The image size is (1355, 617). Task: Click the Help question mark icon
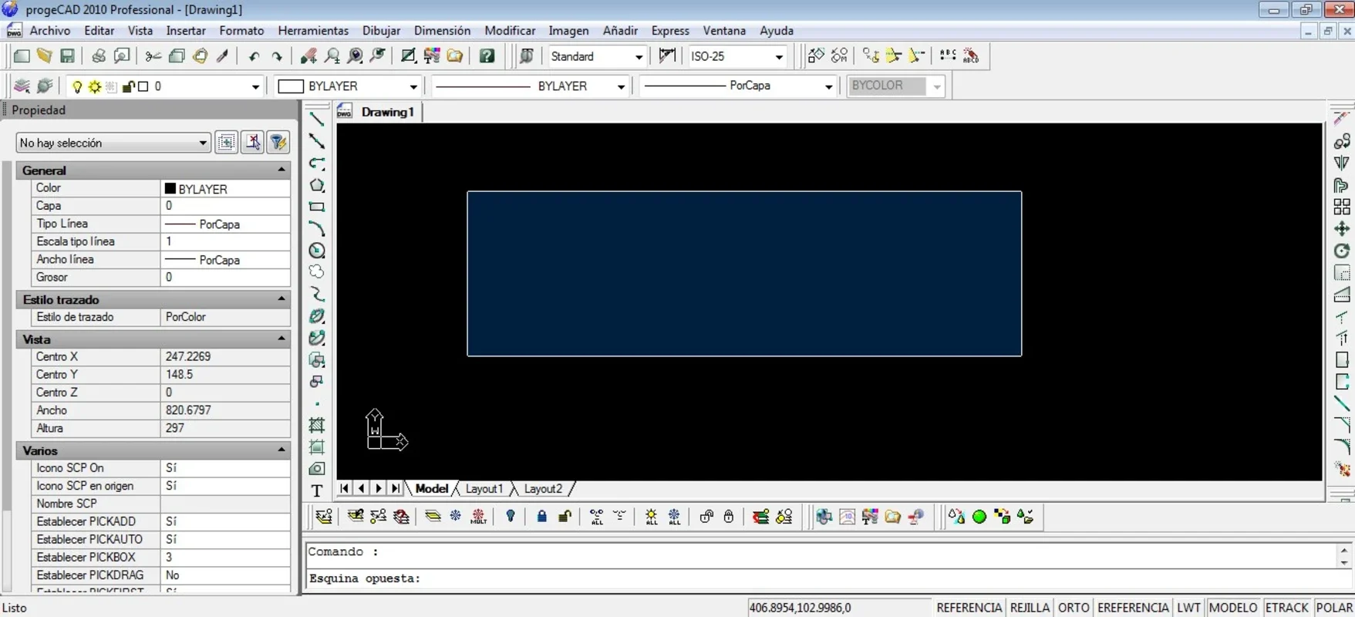coord(487,56)
